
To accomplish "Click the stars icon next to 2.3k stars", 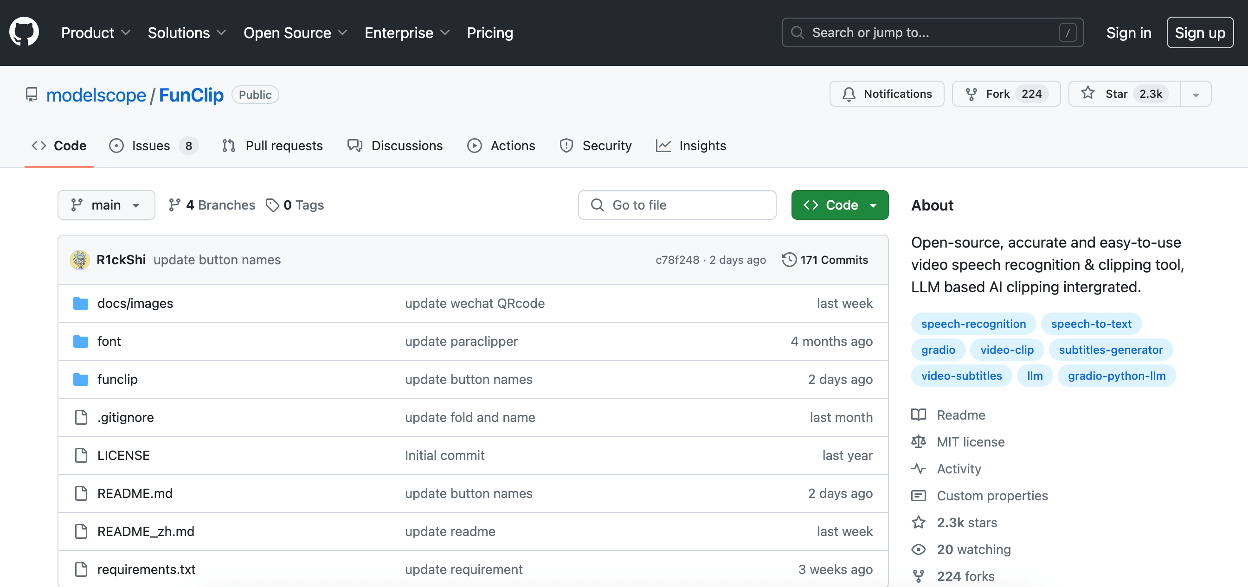I will [918, 523].
